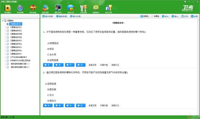Click the 打印 print tool
Viewport: 200px width, 119px height.
click(x=185, y=16)
